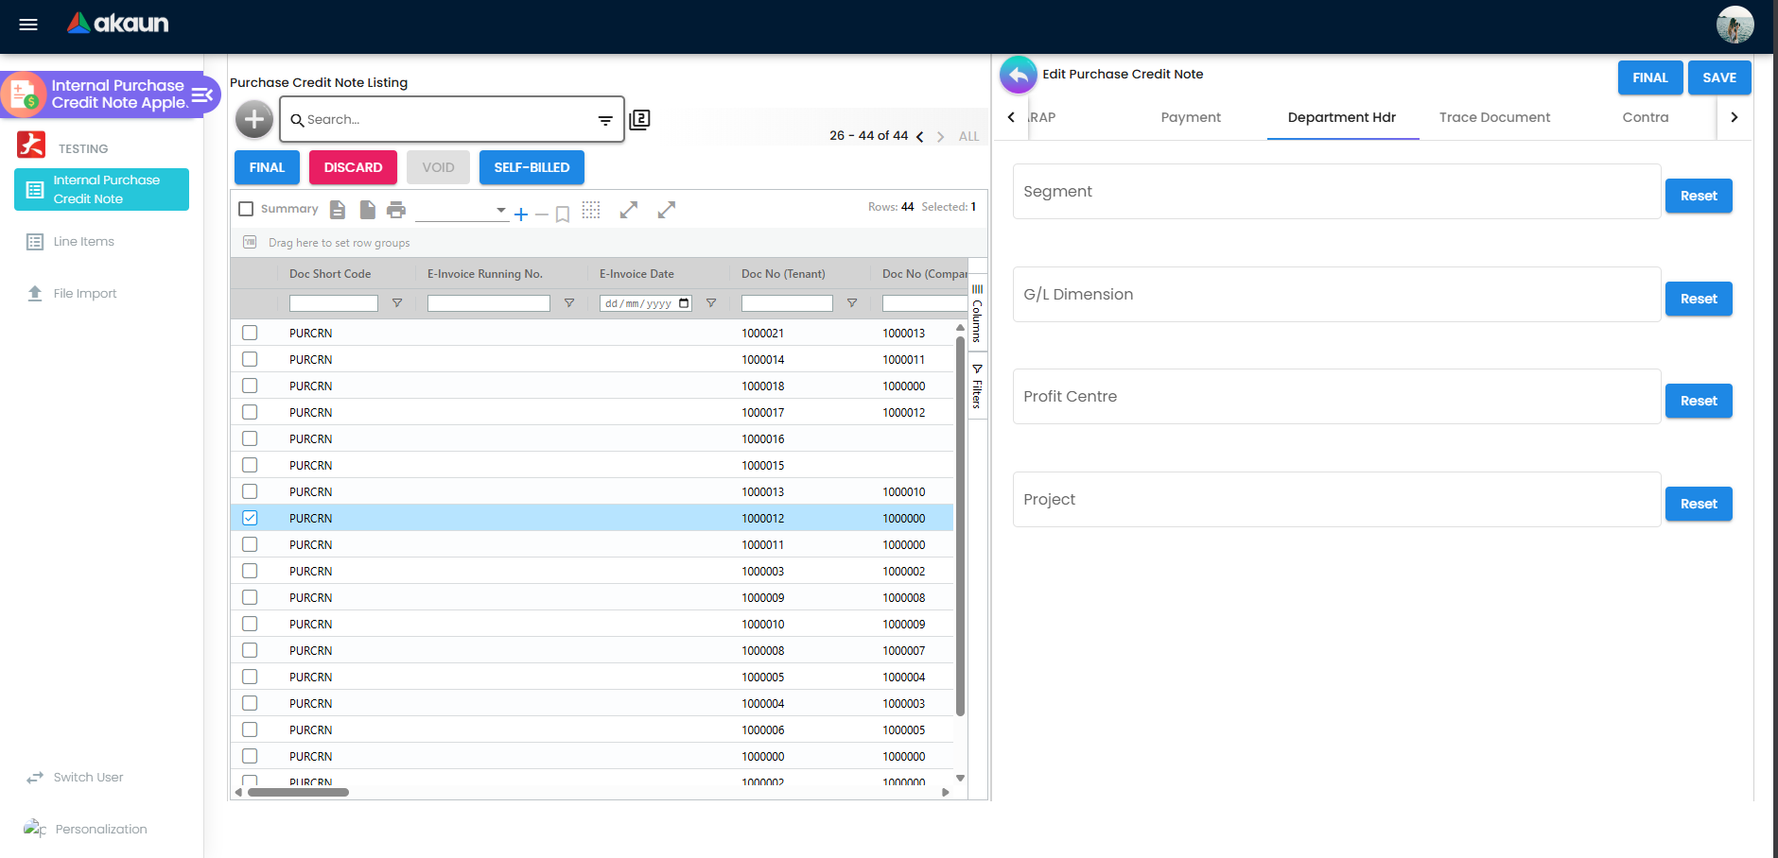The image size is (1778, 858).
Task: Open Internal Purchase Credit Note menu item
Action: 102,189
